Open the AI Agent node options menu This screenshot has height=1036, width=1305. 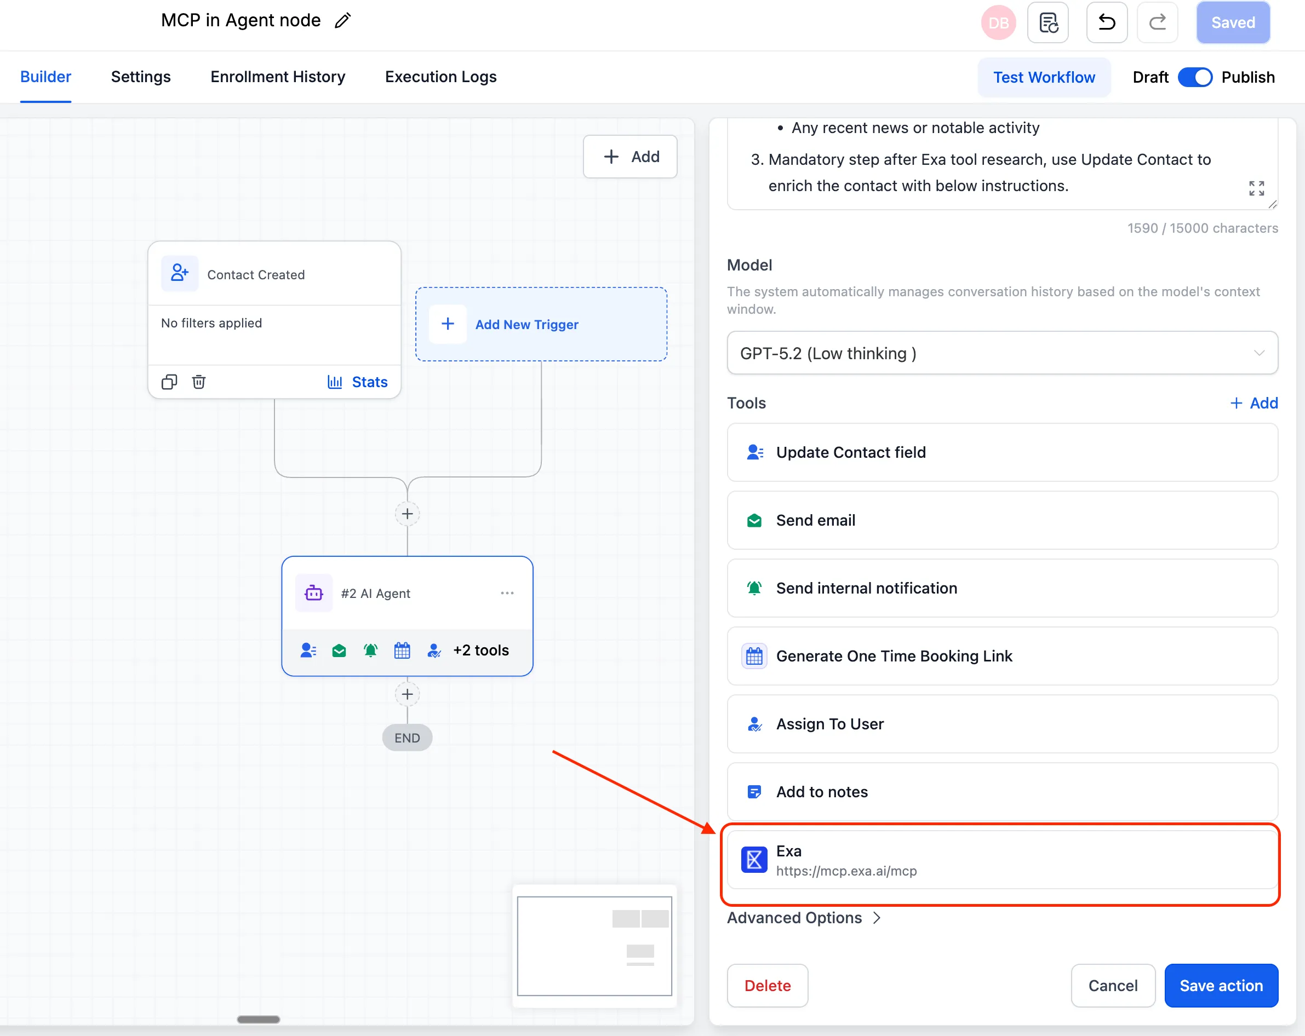pyautogui.click(x=507, y=593)
